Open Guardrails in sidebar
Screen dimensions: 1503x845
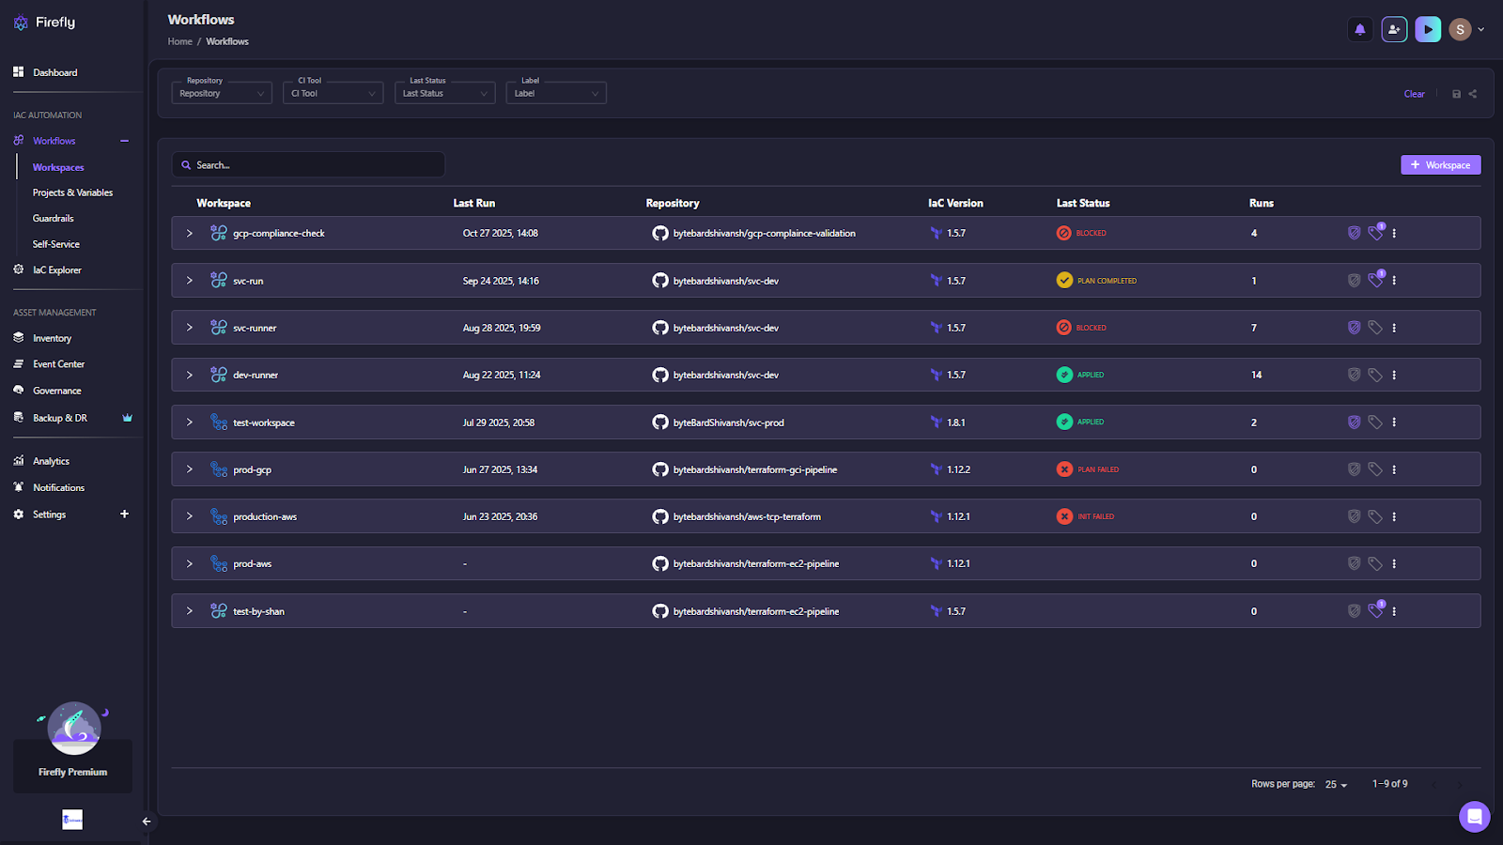(x=53, y=218)
